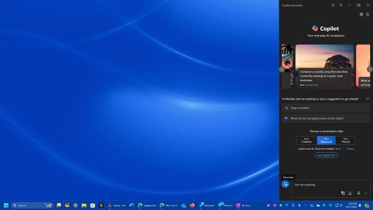373x210 pixels.
Task: Click the add image icon in chat box
Action: 343,193
